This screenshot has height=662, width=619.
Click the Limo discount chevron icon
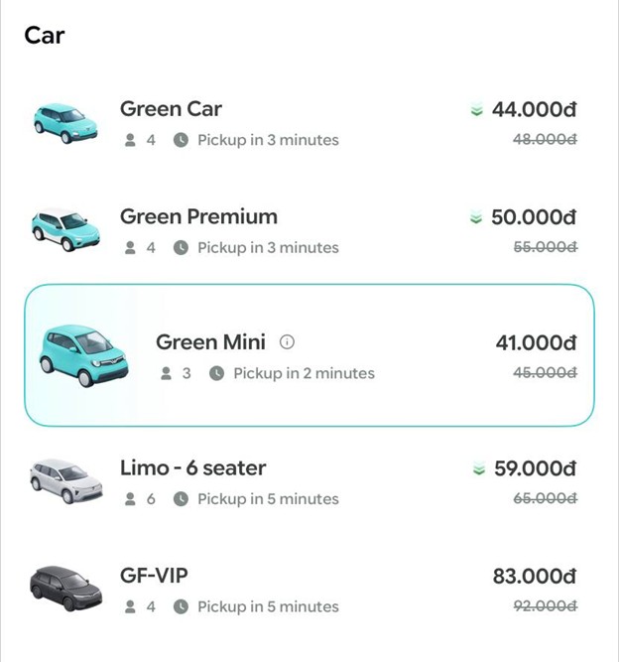coord(479,469)
